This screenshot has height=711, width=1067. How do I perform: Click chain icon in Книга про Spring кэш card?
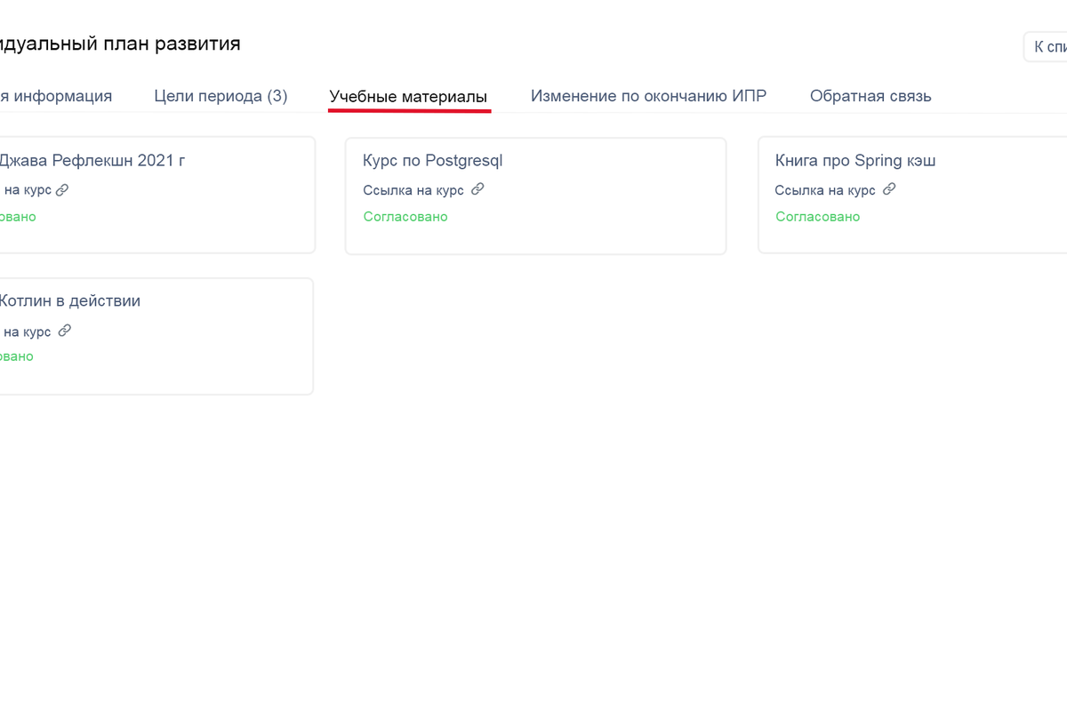tap(889, 189)
